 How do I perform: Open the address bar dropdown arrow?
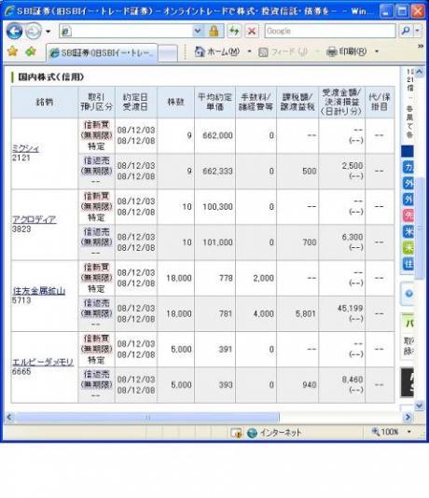click(x=198, y=31)
